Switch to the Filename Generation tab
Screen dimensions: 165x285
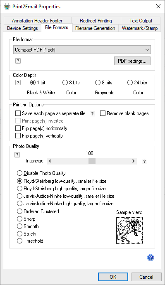point(95,28)
